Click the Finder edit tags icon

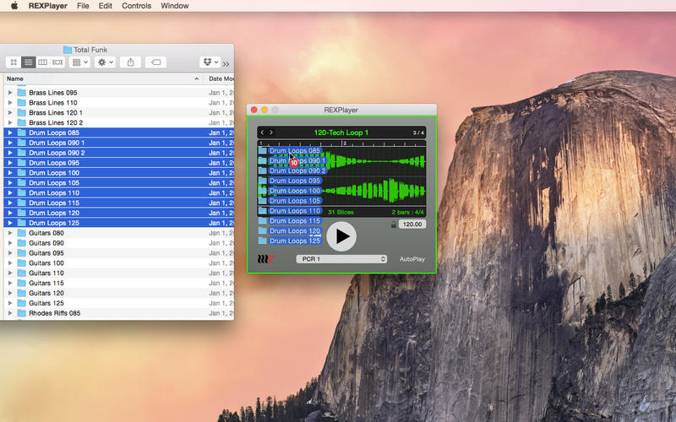coord(155,62)
